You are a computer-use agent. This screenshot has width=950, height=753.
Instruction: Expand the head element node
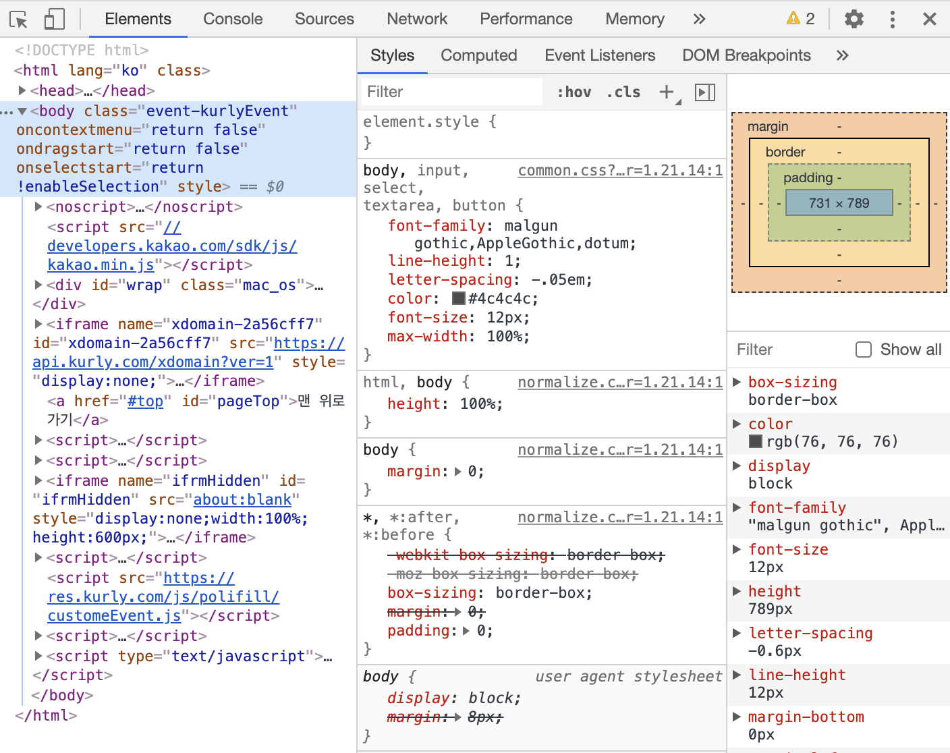[22, 90]
